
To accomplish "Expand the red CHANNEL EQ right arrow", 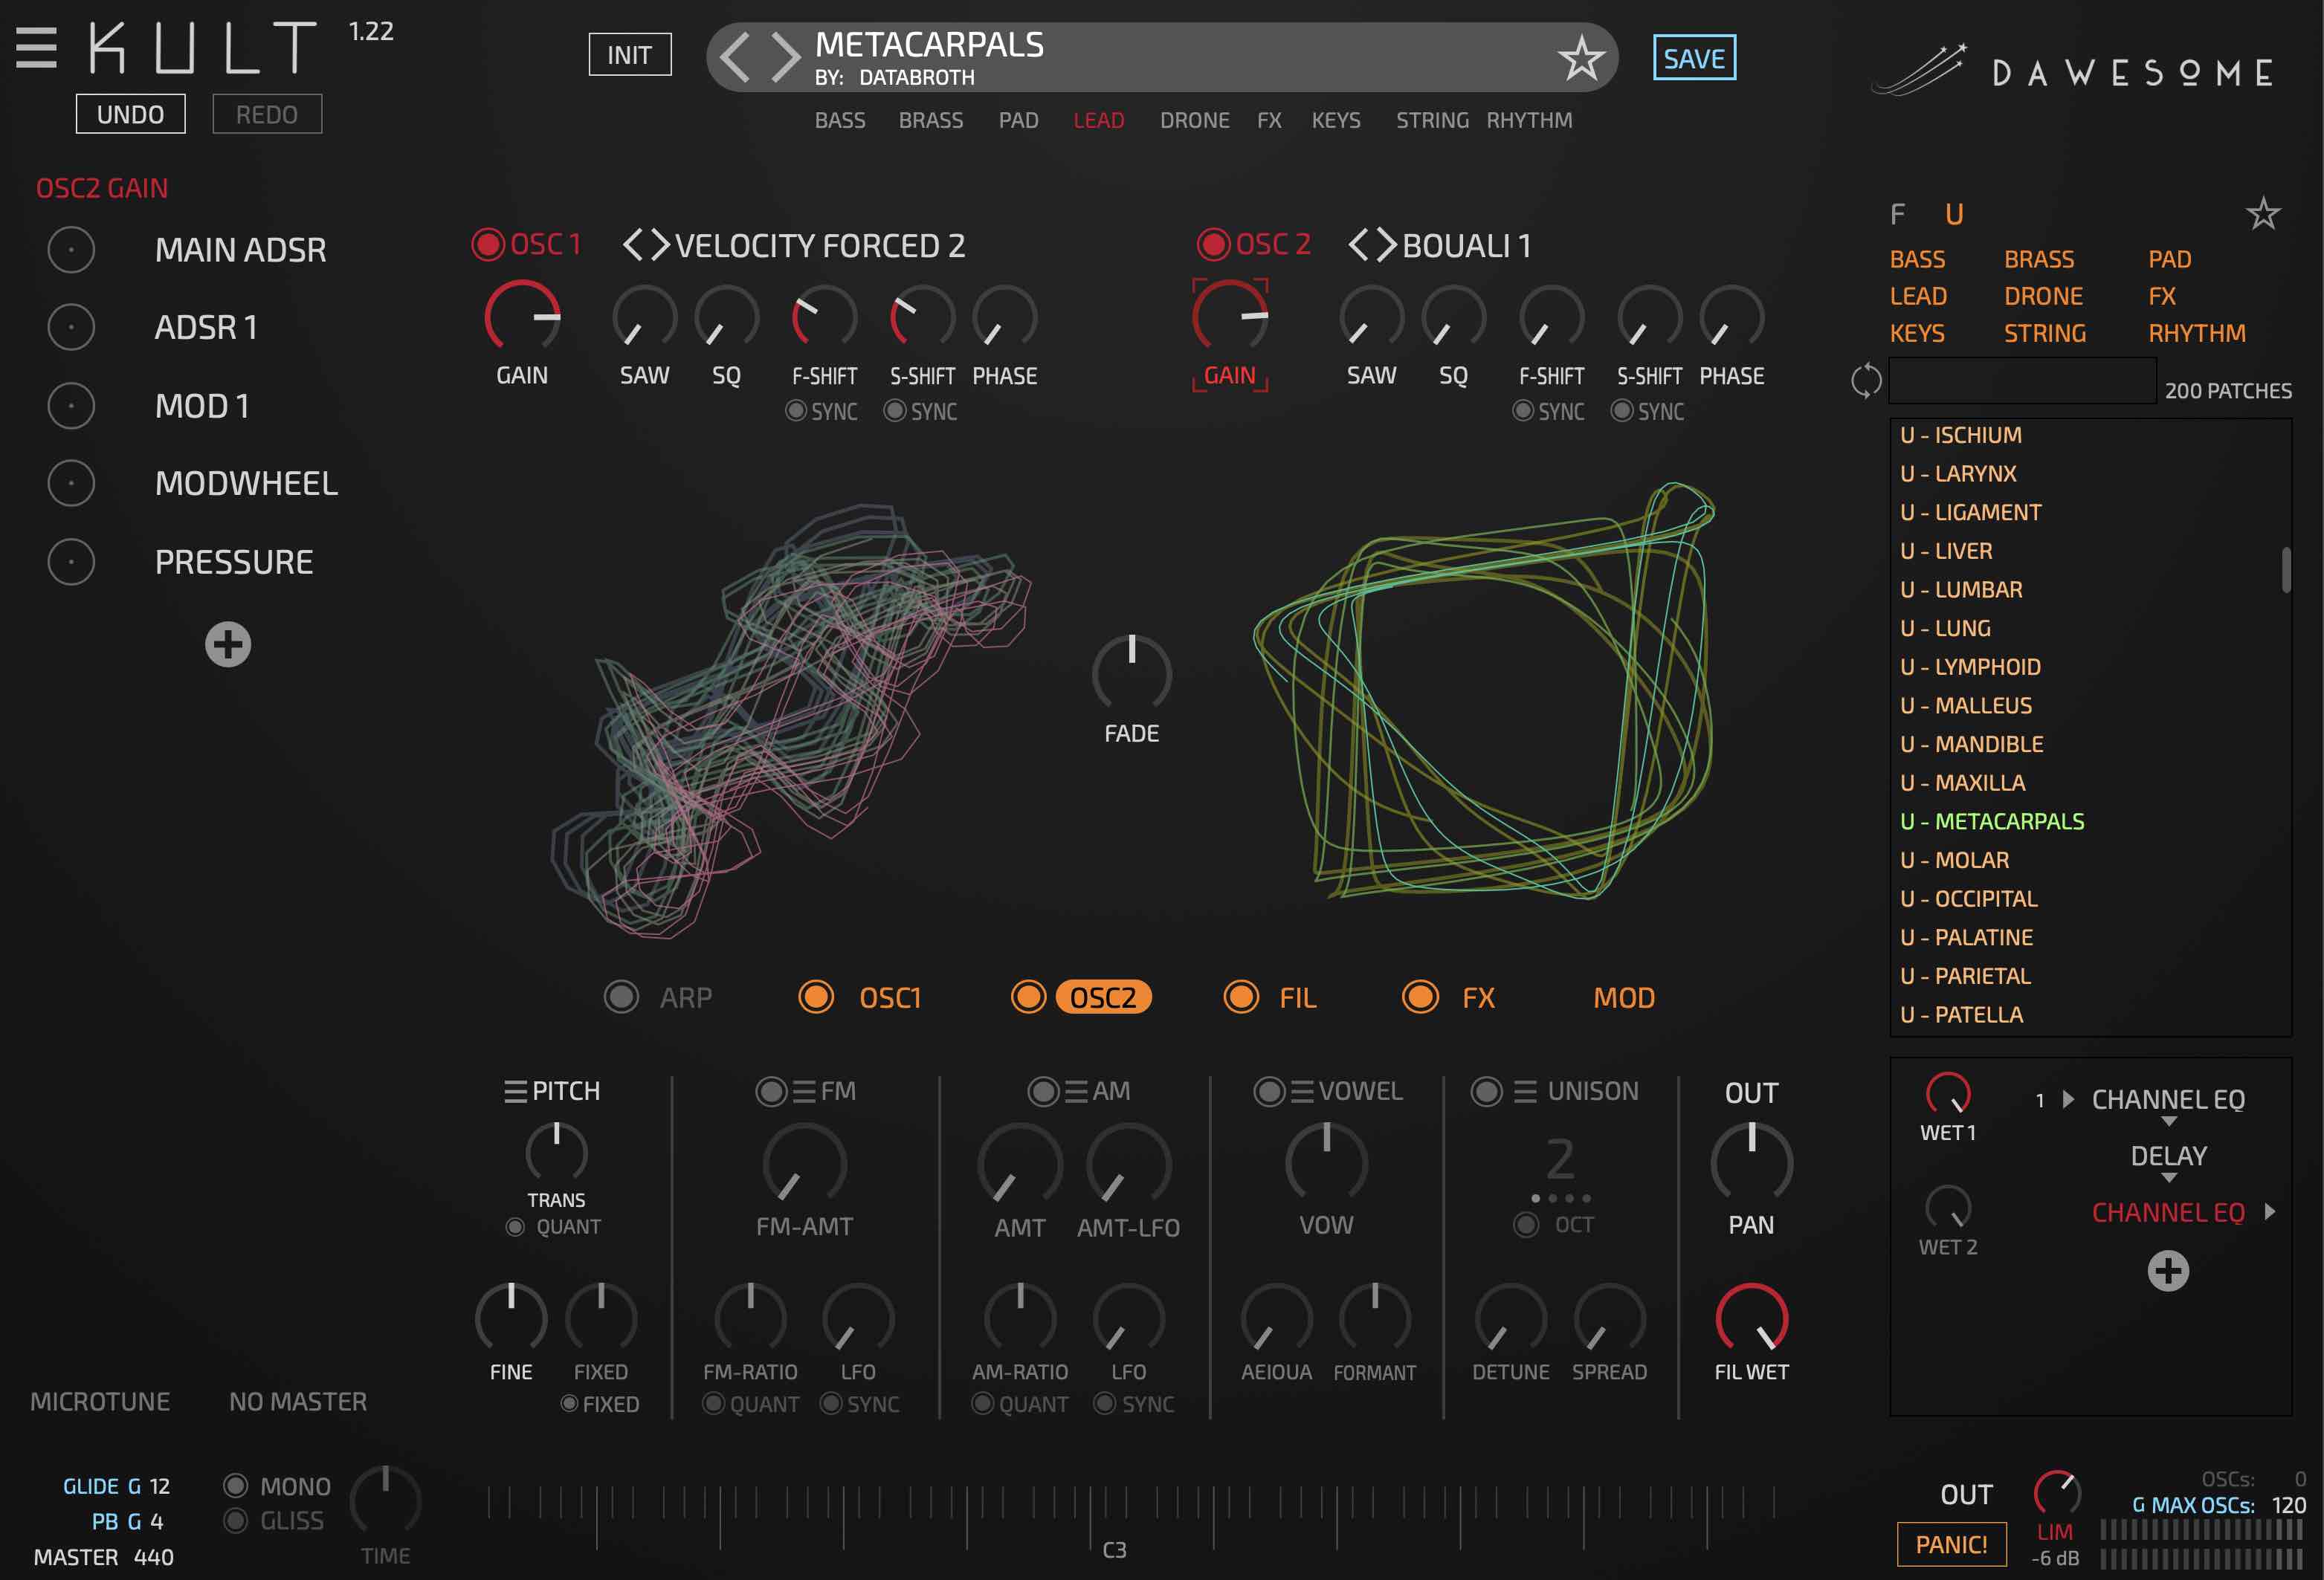I will point(2270,1211).
